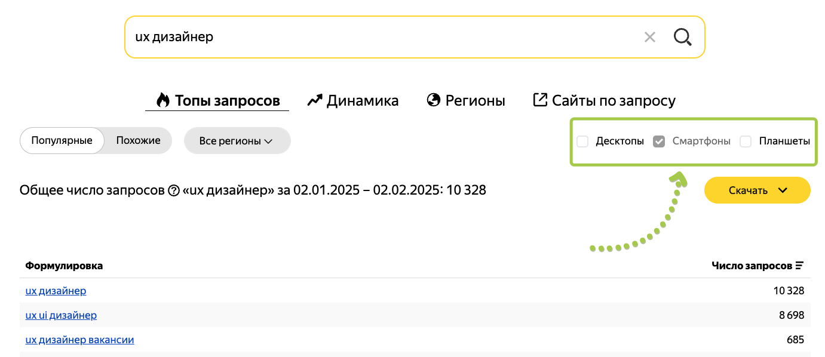Click the globe icon of Регионы

click(434, 100)
